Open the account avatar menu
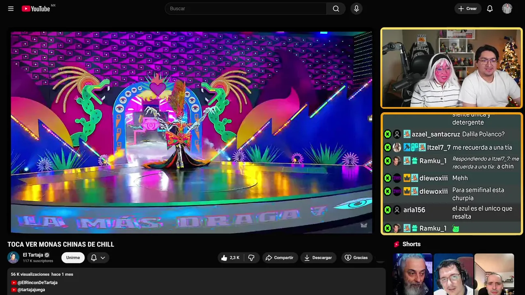Screen dimensions: 525x295 coord(507,9)
